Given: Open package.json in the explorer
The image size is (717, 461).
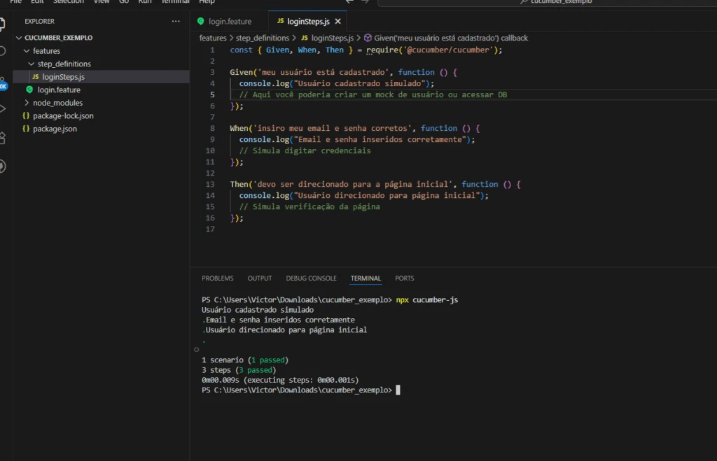Looking at the screenshot, I should click(x=55, y=129).
